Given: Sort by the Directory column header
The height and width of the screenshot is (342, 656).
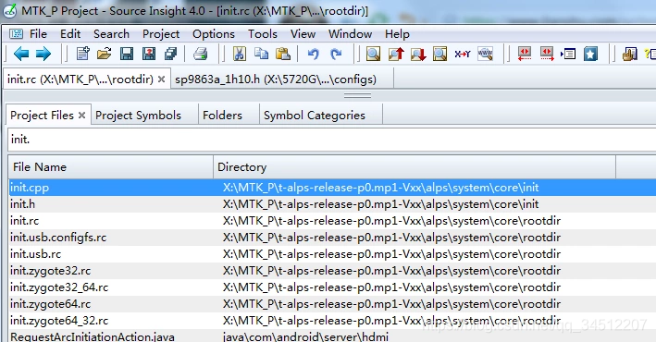Looking at the screenshot, I should pos(415,166).
